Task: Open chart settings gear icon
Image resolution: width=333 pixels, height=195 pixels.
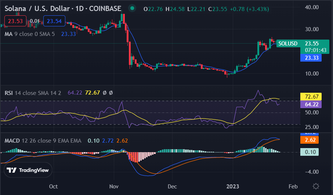Action: coord(316,186)
